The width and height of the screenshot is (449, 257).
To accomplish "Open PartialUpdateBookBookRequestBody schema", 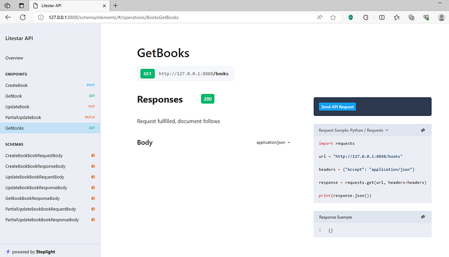I will [50, 209].
